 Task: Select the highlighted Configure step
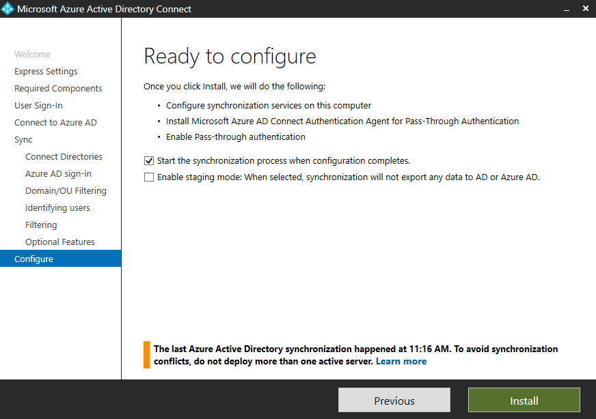pyautogui.click(x=60, y=259)
